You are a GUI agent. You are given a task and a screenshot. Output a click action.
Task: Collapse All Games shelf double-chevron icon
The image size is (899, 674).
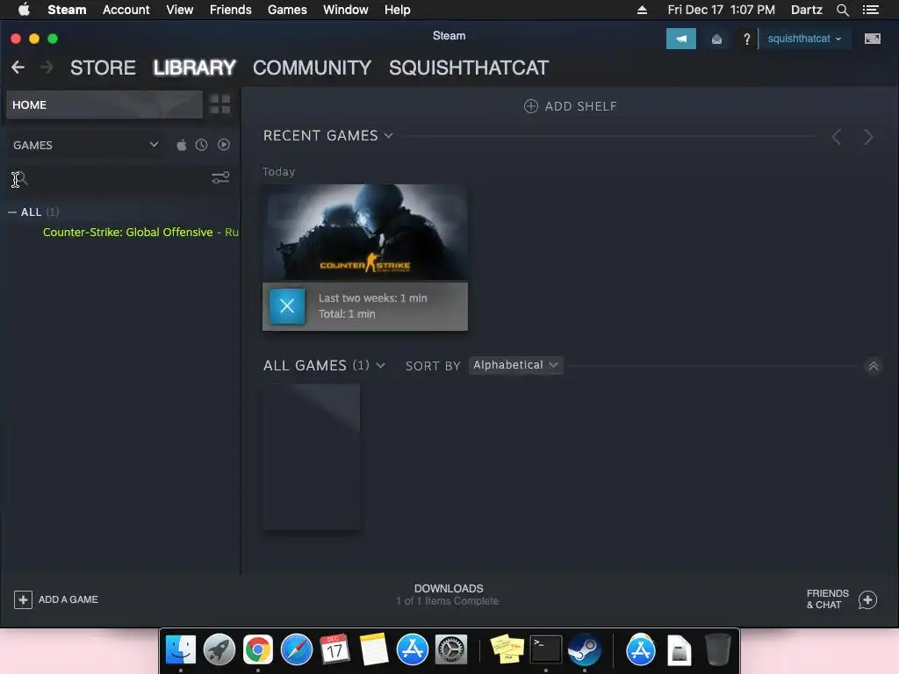click(874, 366)
